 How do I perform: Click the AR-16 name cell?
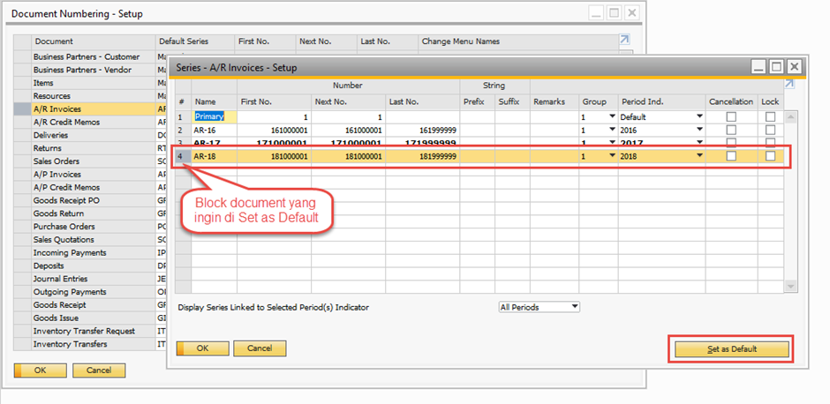(215, 130)
